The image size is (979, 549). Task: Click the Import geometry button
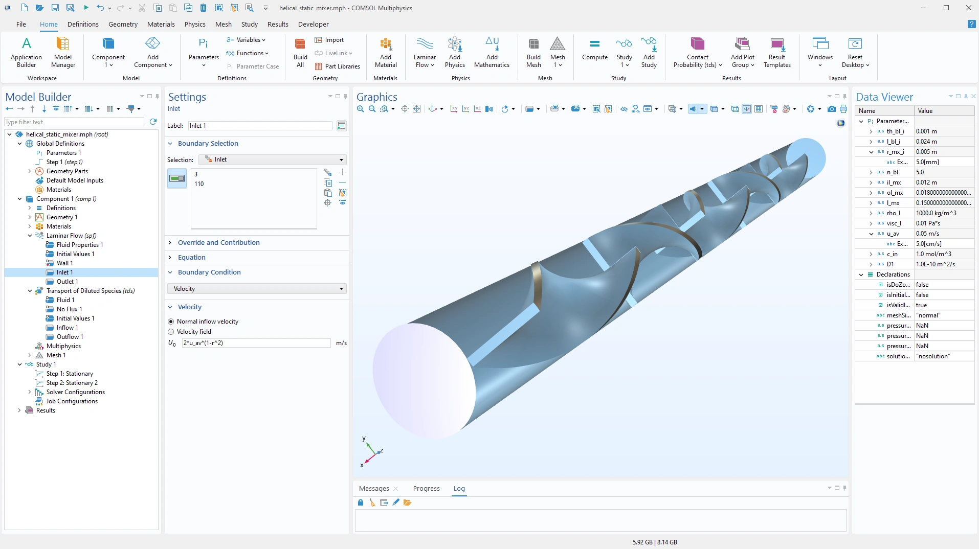pyautogui.click(x=329, y=40)
